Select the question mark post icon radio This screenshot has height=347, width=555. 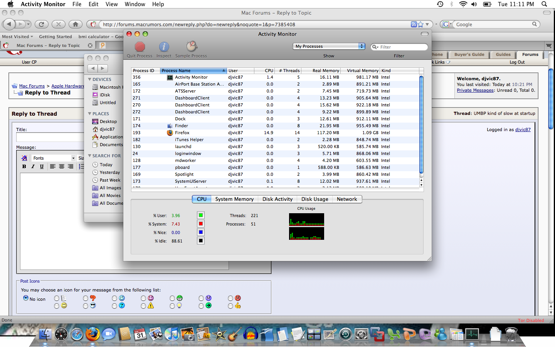114,306
